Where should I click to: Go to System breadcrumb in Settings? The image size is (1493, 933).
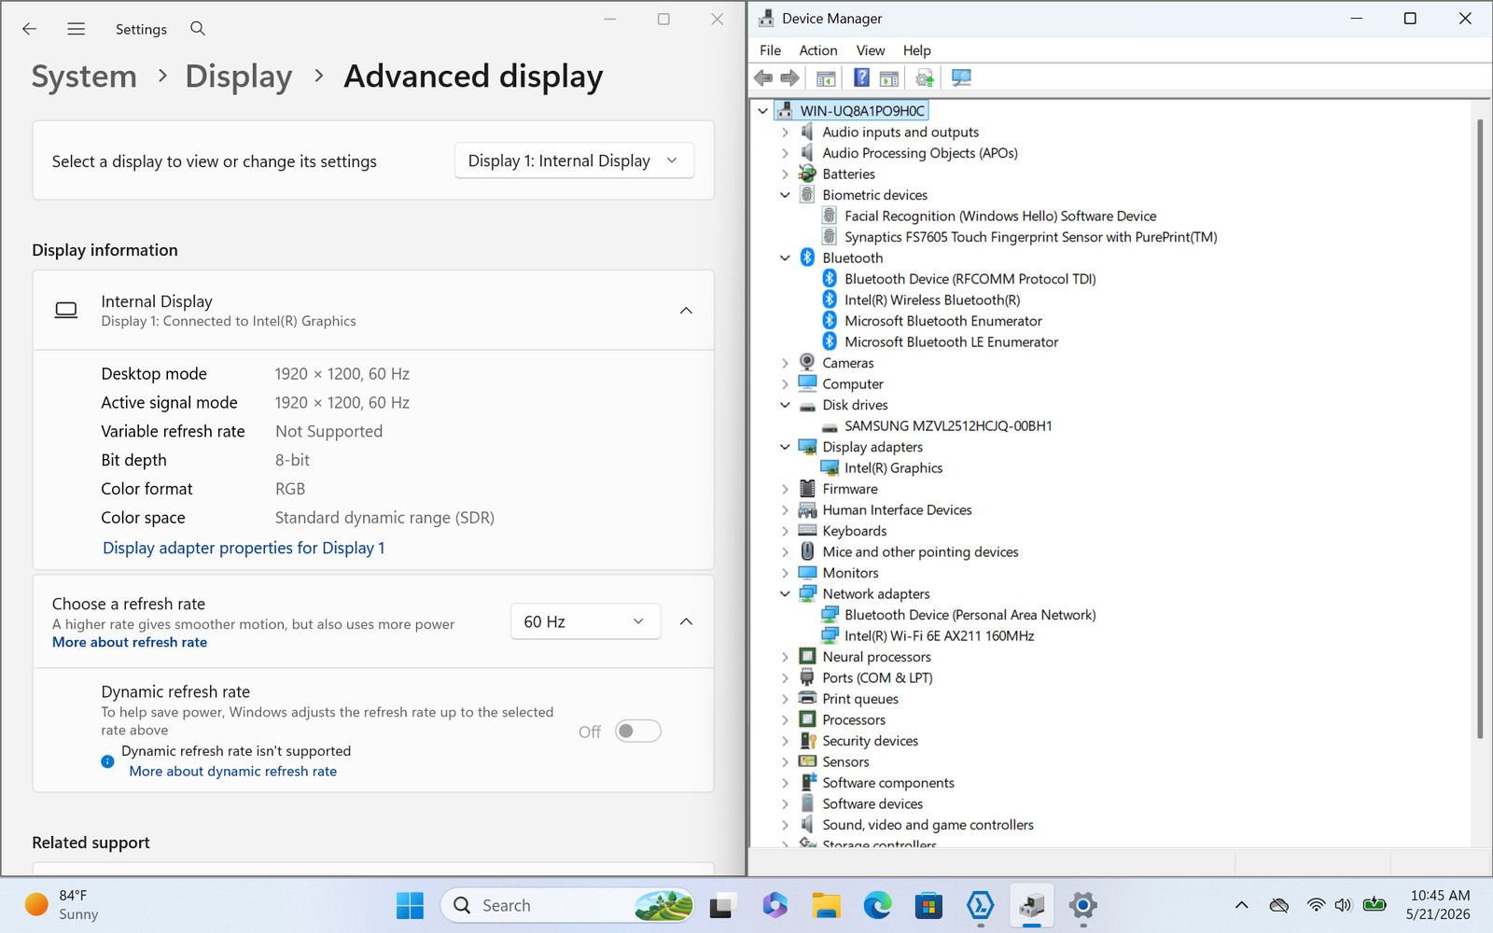(84, 77)
